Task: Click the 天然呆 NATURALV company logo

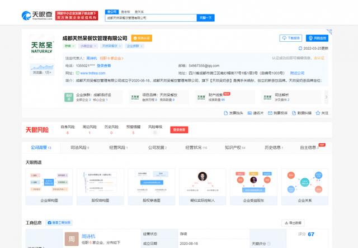Action: coord(42,47)
